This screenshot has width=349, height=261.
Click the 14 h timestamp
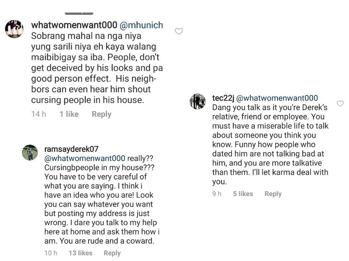38,114
